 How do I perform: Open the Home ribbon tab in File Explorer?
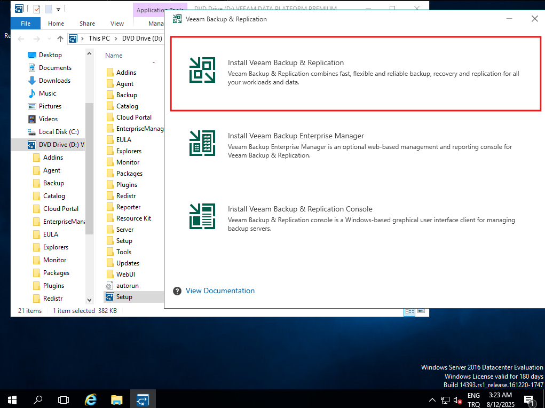point(56,23)
